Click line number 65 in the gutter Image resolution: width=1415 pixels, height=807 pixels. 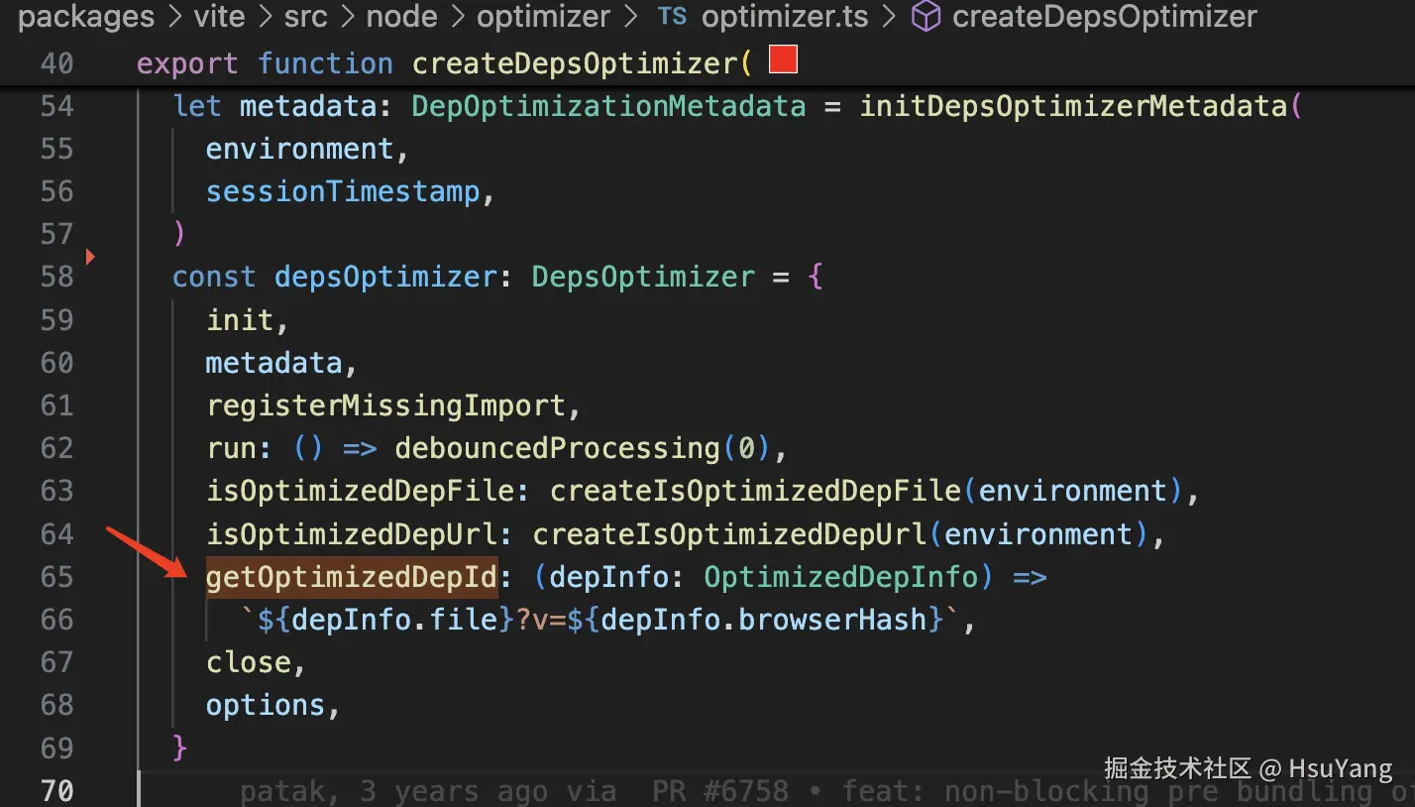point(56,577)
